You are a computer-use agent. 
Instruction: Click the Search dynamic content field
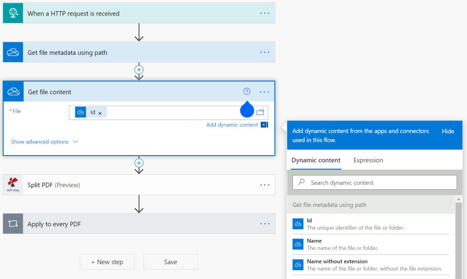coord(374,182)
